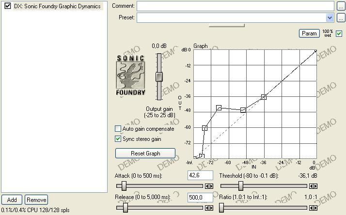Open the Preset dropdown list
Viewport: 346px width, 215px height.
[x=330, y=18]
